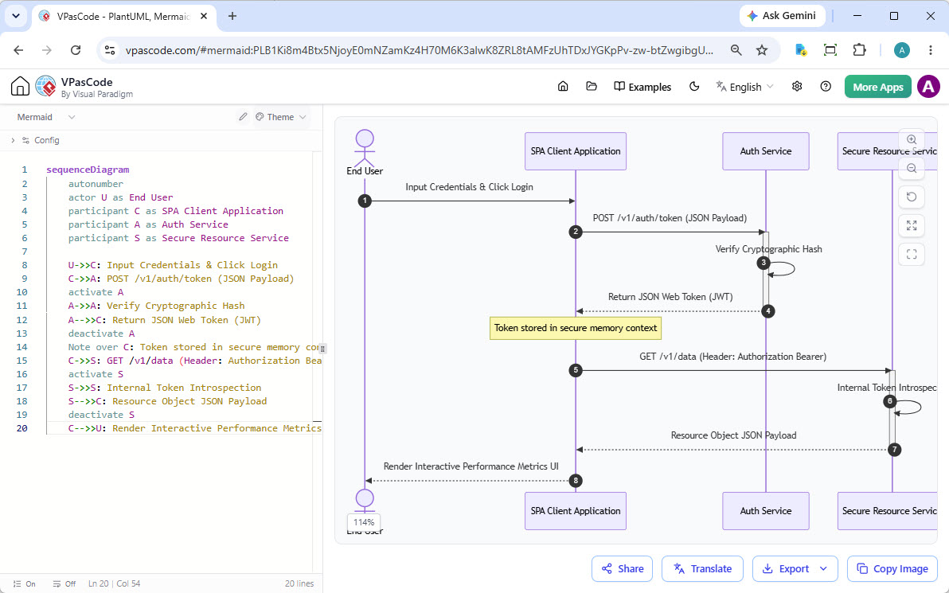Click message label 'Resource Object JSON Payload' in diagram
949x593 pixels.
click(733, 435)
